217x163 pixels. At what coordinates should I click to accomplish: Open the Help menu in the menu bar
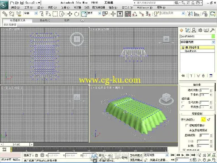tap(161, 8)
